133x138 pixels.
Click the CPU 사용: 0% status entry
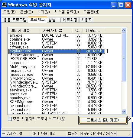coord(43,133)
